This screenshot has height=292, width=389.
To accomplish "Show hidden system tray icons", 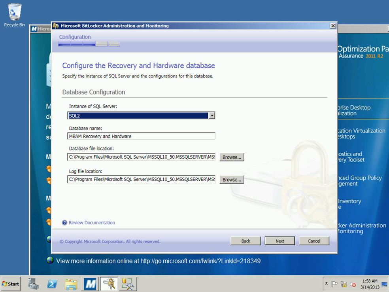I will (327, 284).
